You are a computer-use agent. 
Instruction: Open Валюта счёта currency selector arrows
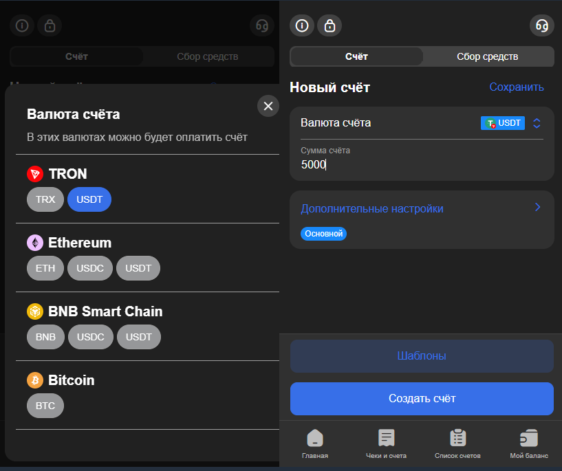click(x=537, y=123)
